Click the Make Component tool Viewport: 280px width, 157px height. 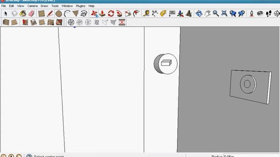pyautogui.click(x=14, y=14)
